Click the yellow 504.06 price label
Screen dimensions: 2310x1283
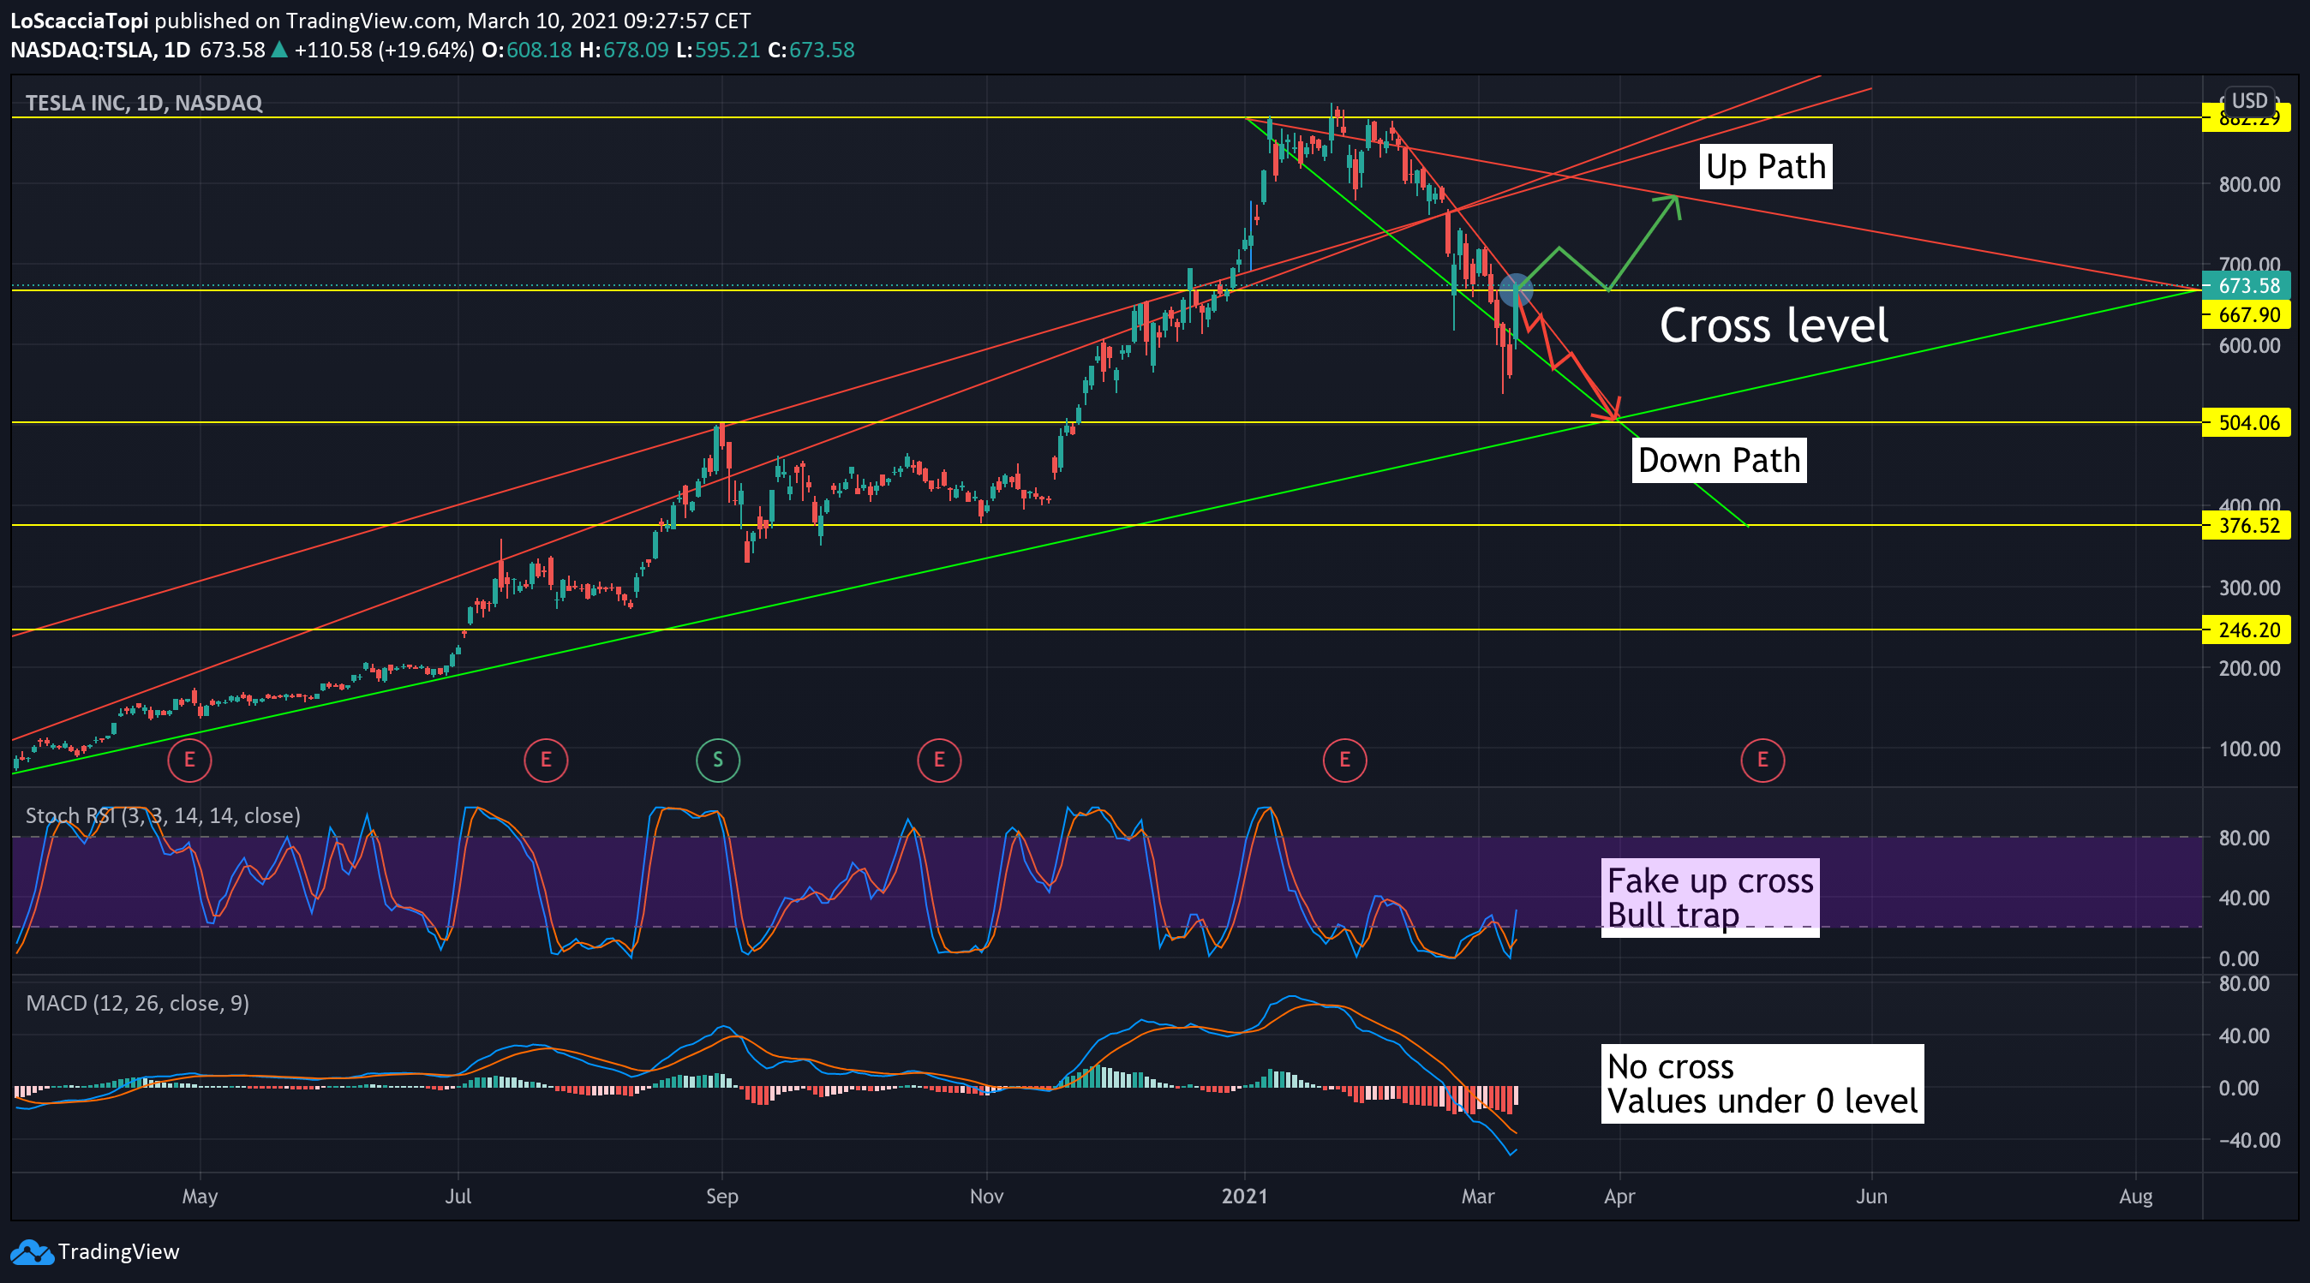[2247, 422]
